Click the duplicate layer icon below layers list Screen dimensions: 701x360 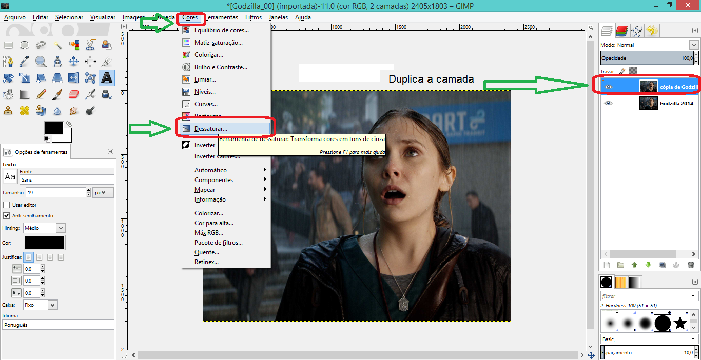(x=662, y=265)
